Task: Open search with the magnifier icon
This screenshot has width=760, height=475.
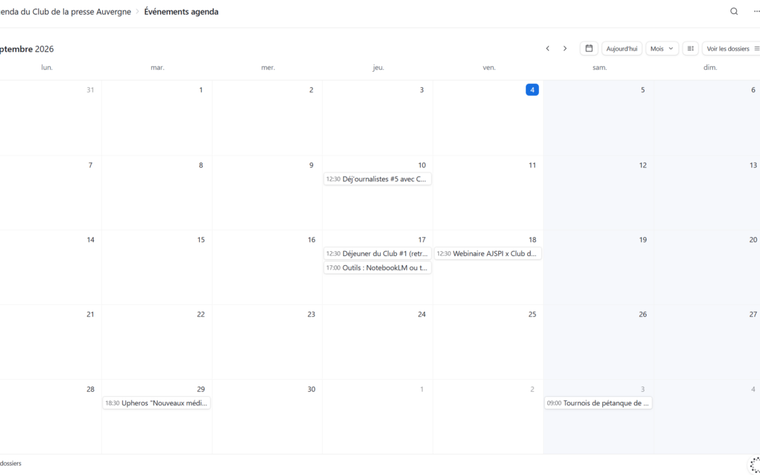Action: tap(734, 12)
